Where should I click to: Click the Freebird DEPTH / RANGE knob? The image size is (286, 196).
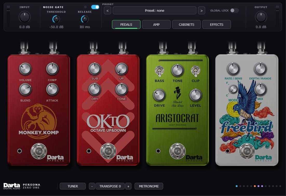coord(260,69)
